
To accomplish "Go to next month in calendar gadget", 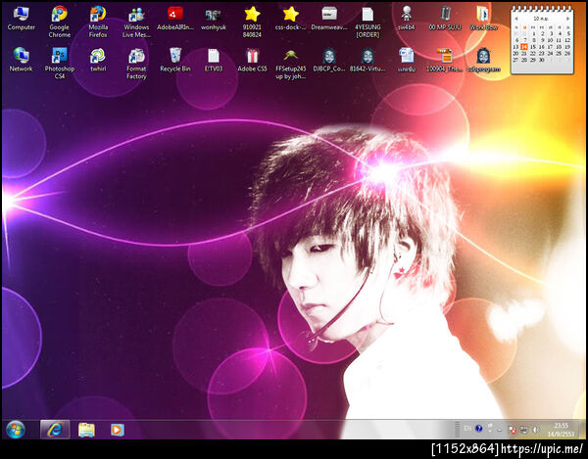I will 567,19.
